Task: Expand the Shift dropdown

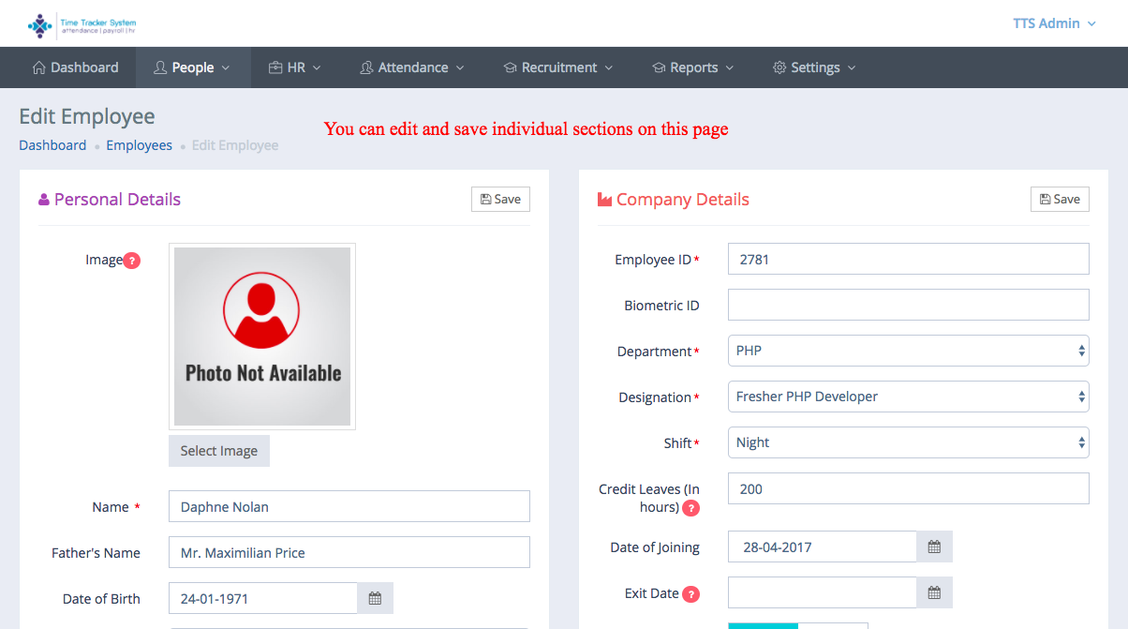Action: pyautogui.click(x=908, y=442)
